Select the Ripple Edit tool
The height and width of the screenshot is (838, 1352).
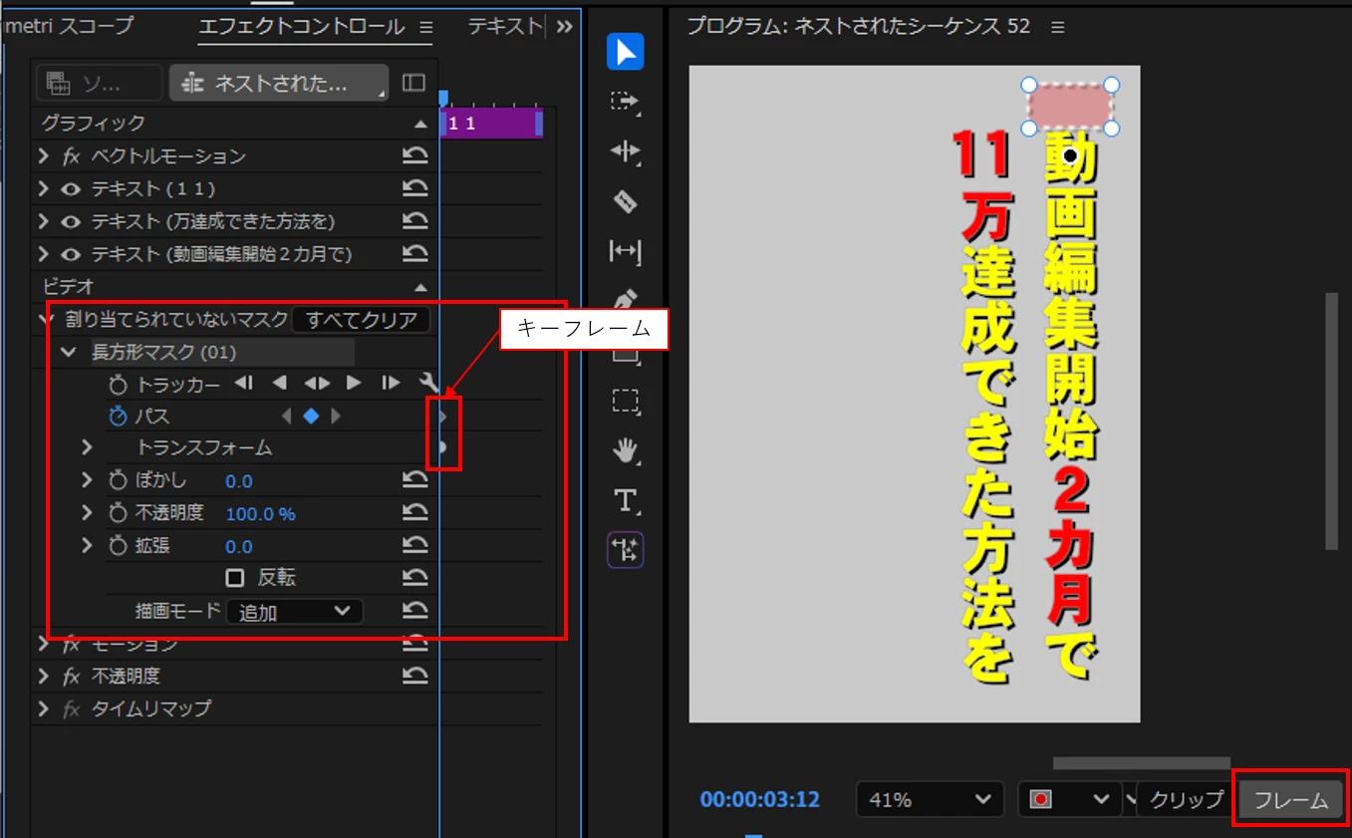[x=626, y=151]
